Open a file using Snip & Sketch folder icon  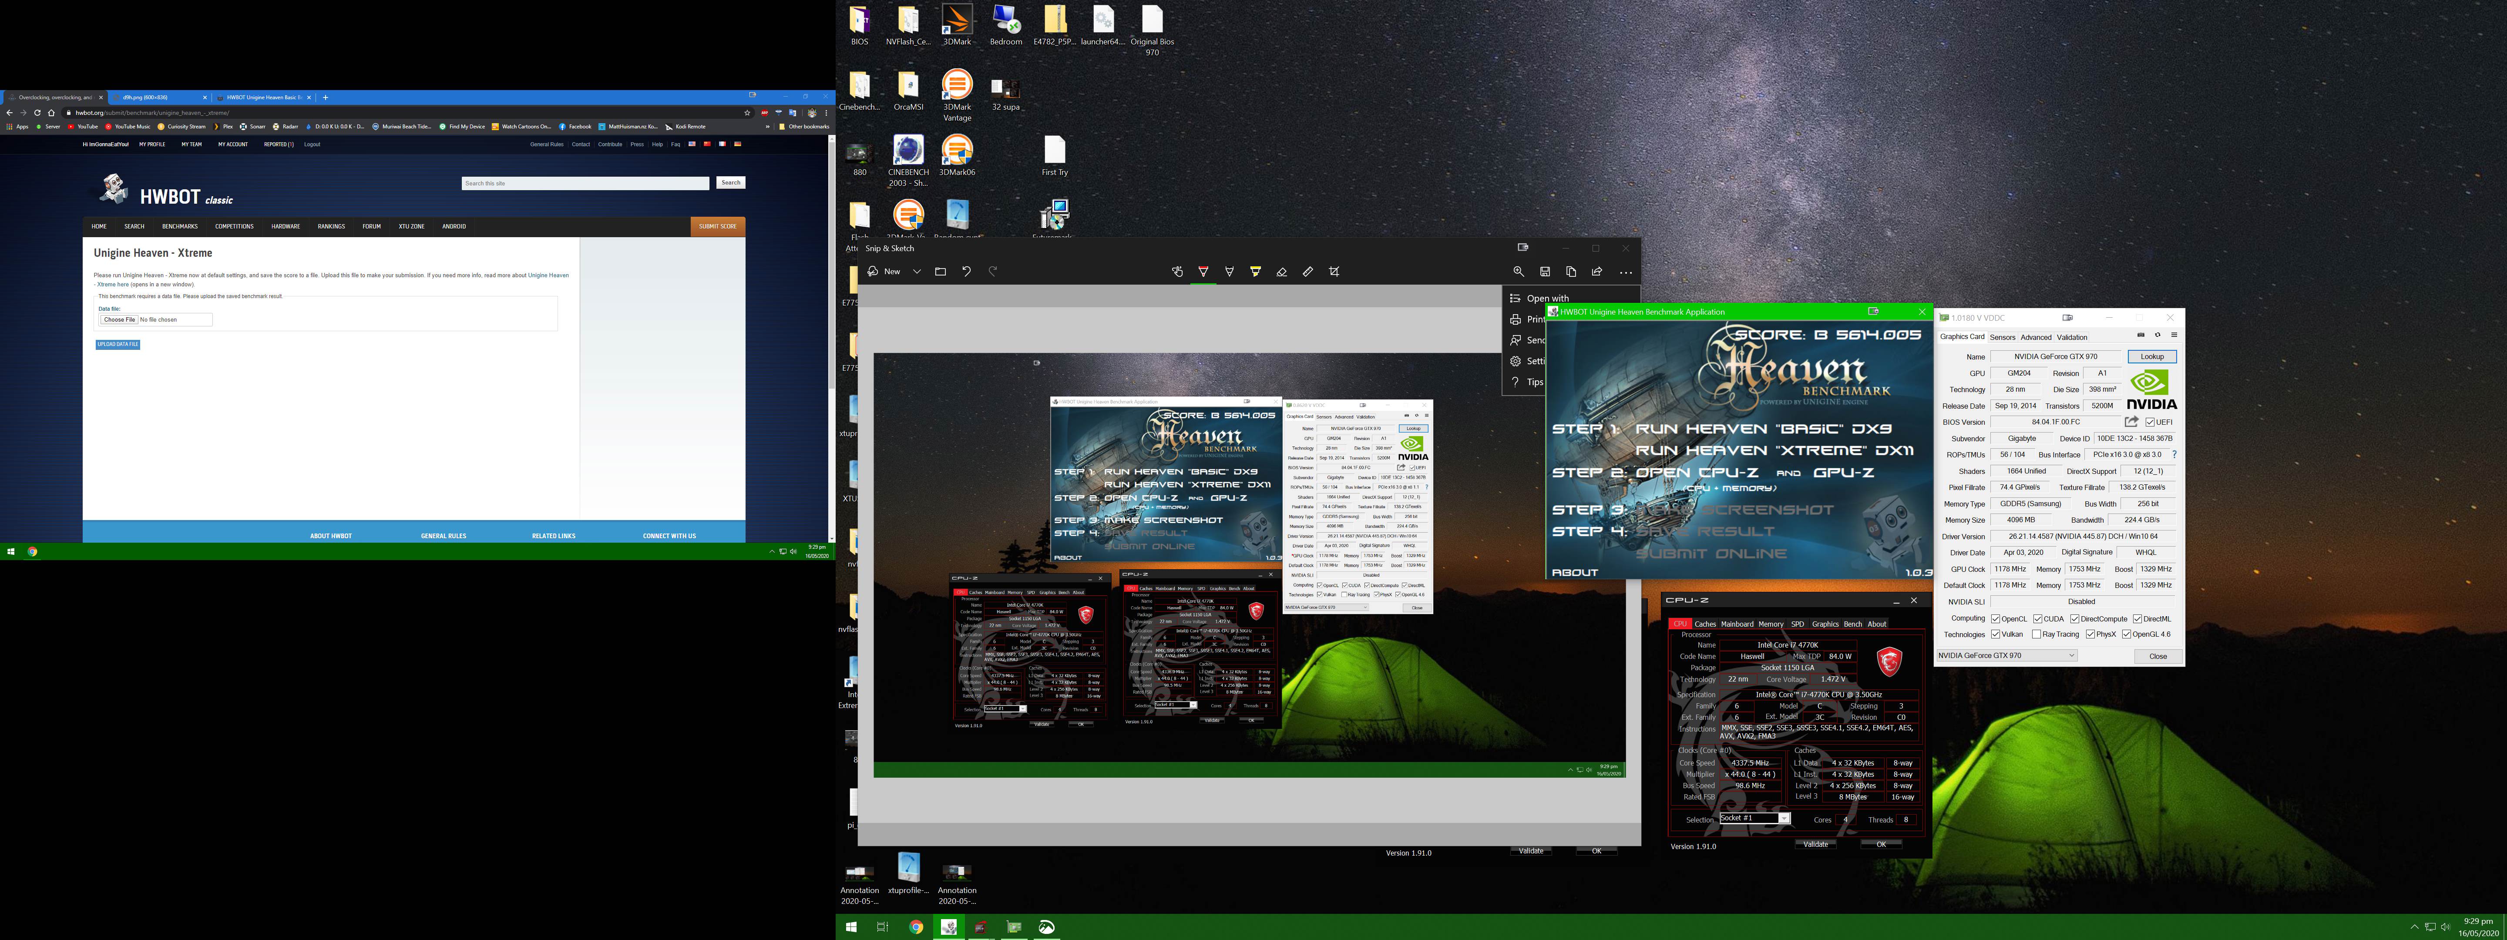940,272
